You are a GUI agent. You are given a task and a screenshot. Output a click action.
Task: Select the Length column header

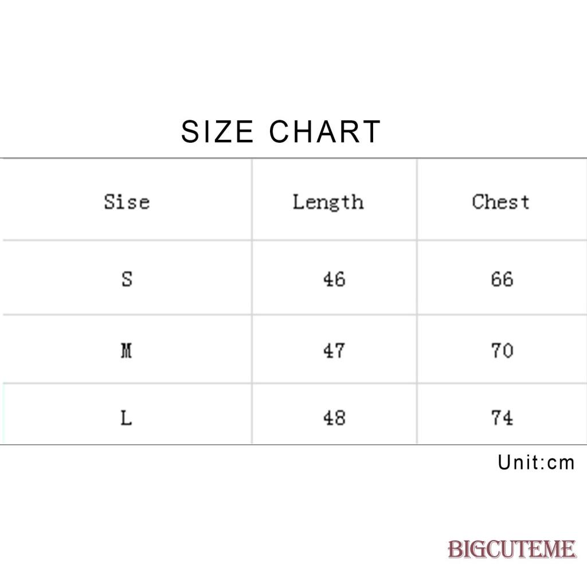[328, 202]
